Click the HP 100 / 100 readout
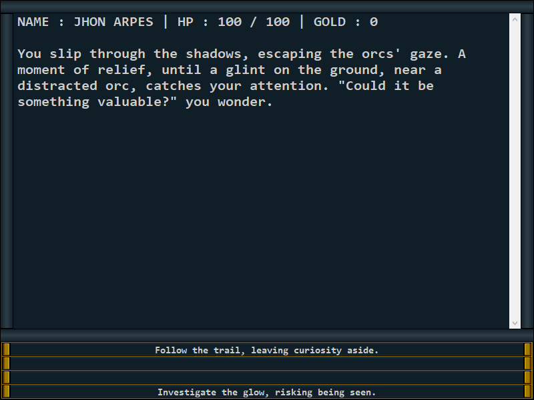 (x=233, y=22)
